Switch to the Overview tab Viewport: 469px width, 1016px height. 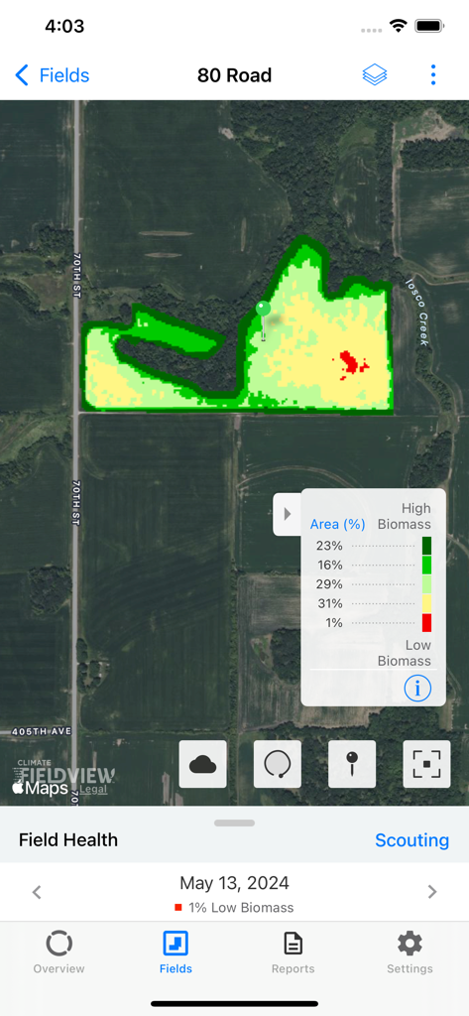click(x=59, y=952)
